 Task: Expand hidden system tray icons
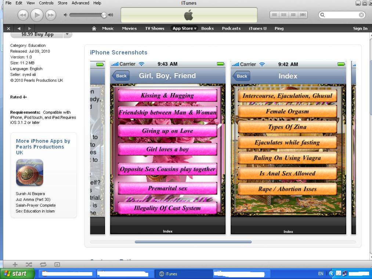332,274
